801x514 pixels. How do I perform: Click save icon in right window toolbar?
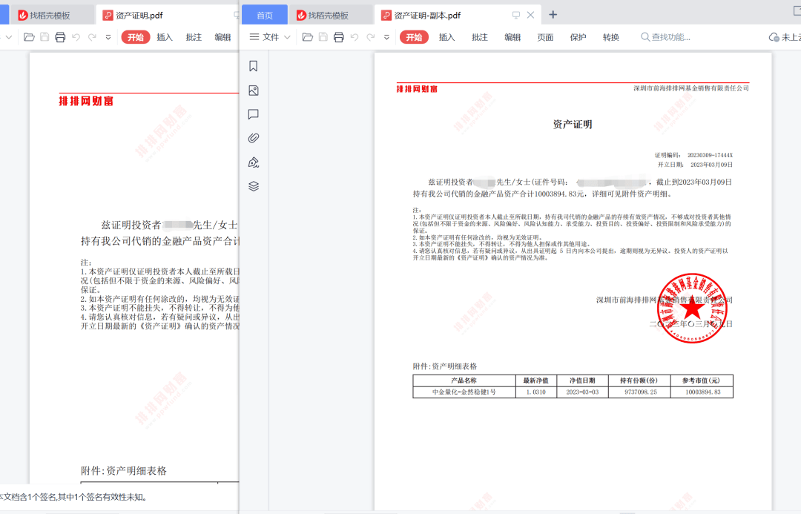click(x=323, y=37)
